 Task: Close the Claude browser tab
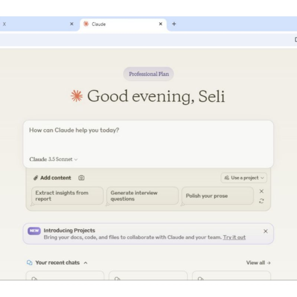(161, 24)
